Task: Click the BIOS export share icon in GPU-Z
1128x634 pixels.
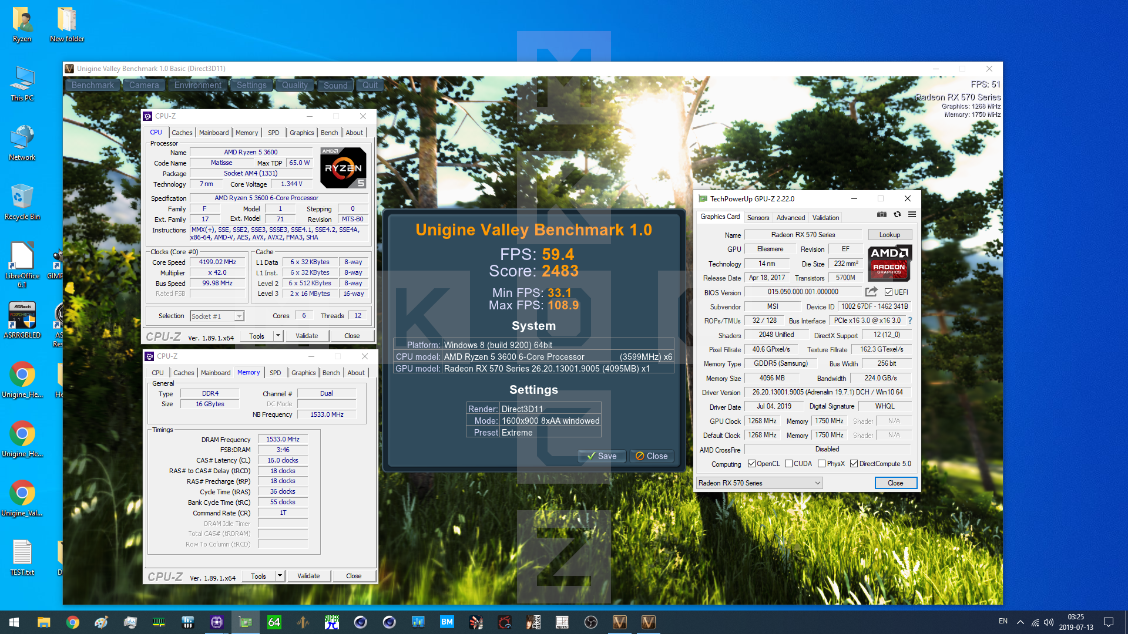Action: coord(871,292)
